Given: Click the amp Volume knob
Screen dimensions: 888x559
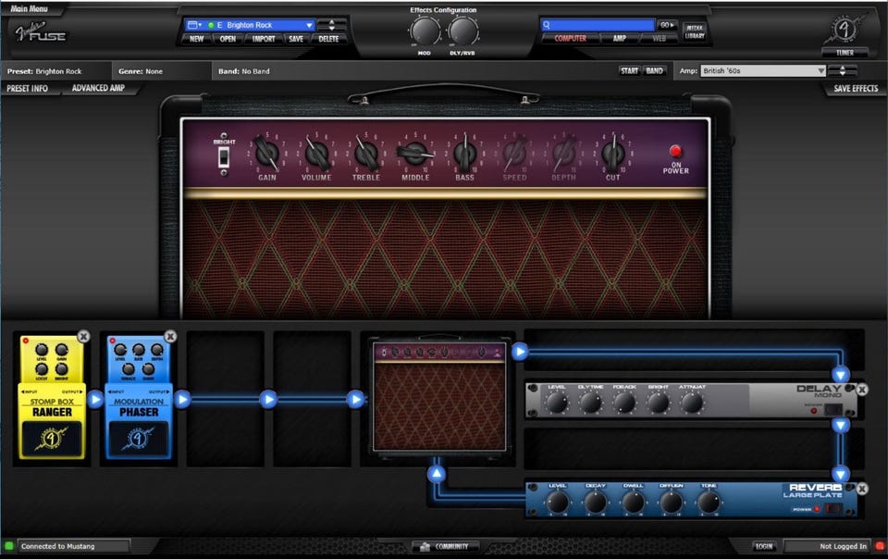Looking at the screenshot, I should coord(316,154).
